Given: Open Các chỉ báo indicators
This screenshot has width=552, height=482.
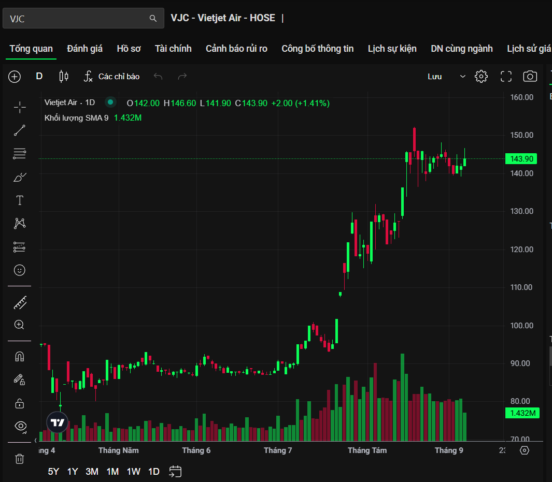Looking at the screenshot, I should click(x=112, y=77).
